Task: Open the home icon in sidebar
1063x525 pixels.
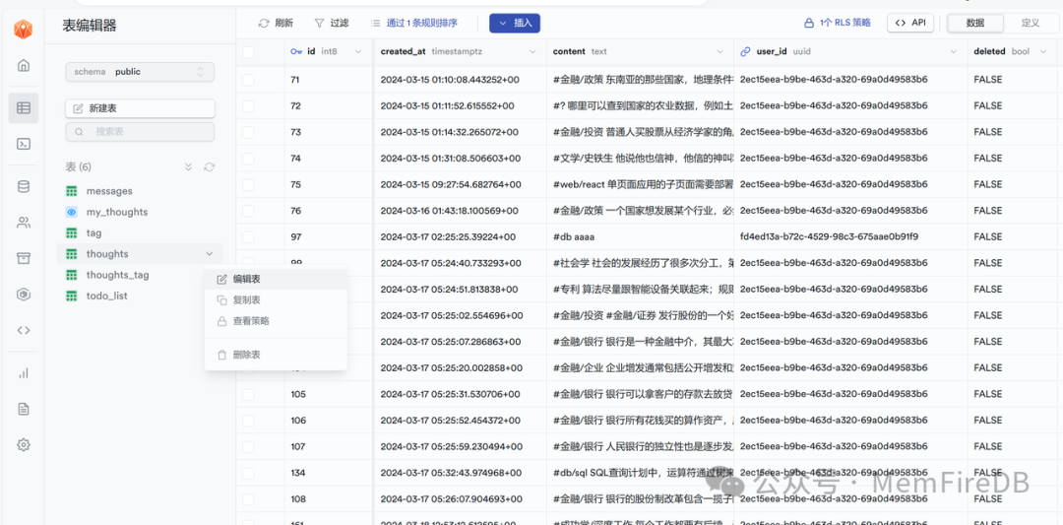Action: click(x=23, y=66)
